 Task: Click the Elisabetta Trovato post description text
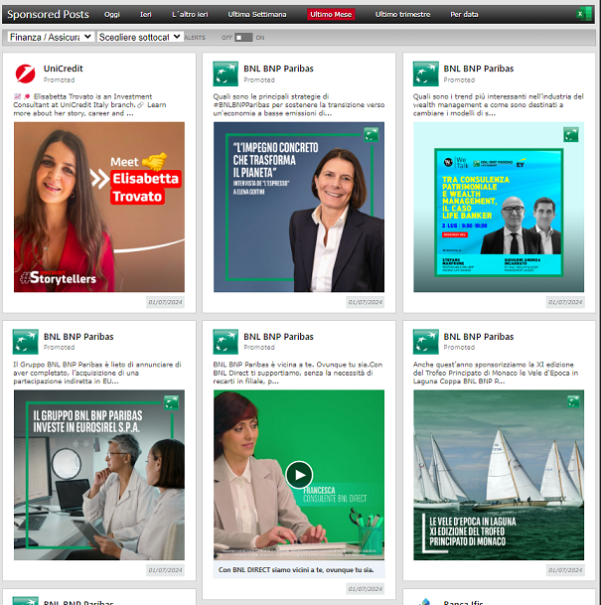[90, 105]
